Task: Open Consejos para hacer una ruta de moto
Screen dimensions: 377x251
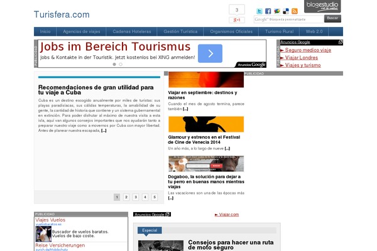Action: pos(231,245)
